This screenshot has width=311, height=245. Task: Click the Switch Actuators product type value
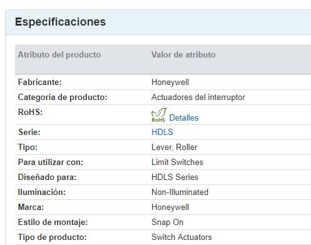point(181,237)
